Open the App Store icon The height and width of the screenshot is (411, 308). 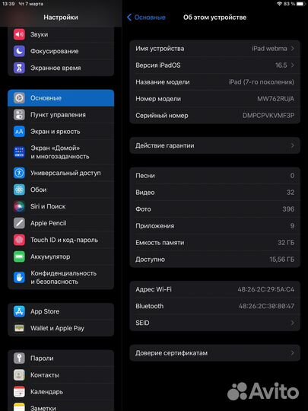point(19,311)
